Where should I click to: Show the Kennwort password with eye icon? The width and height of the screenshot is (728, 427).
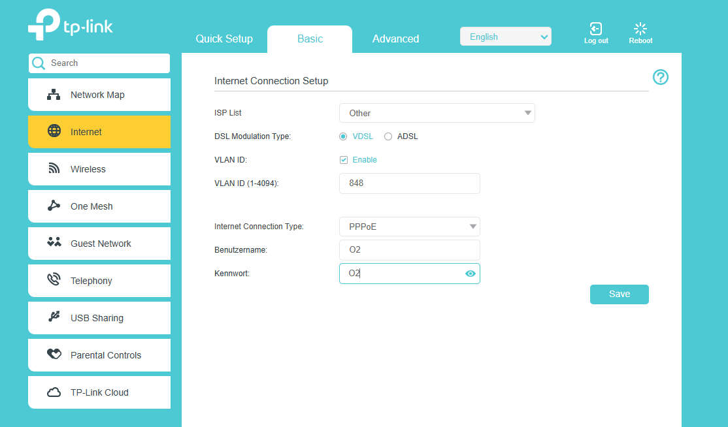tap(470, 274)
